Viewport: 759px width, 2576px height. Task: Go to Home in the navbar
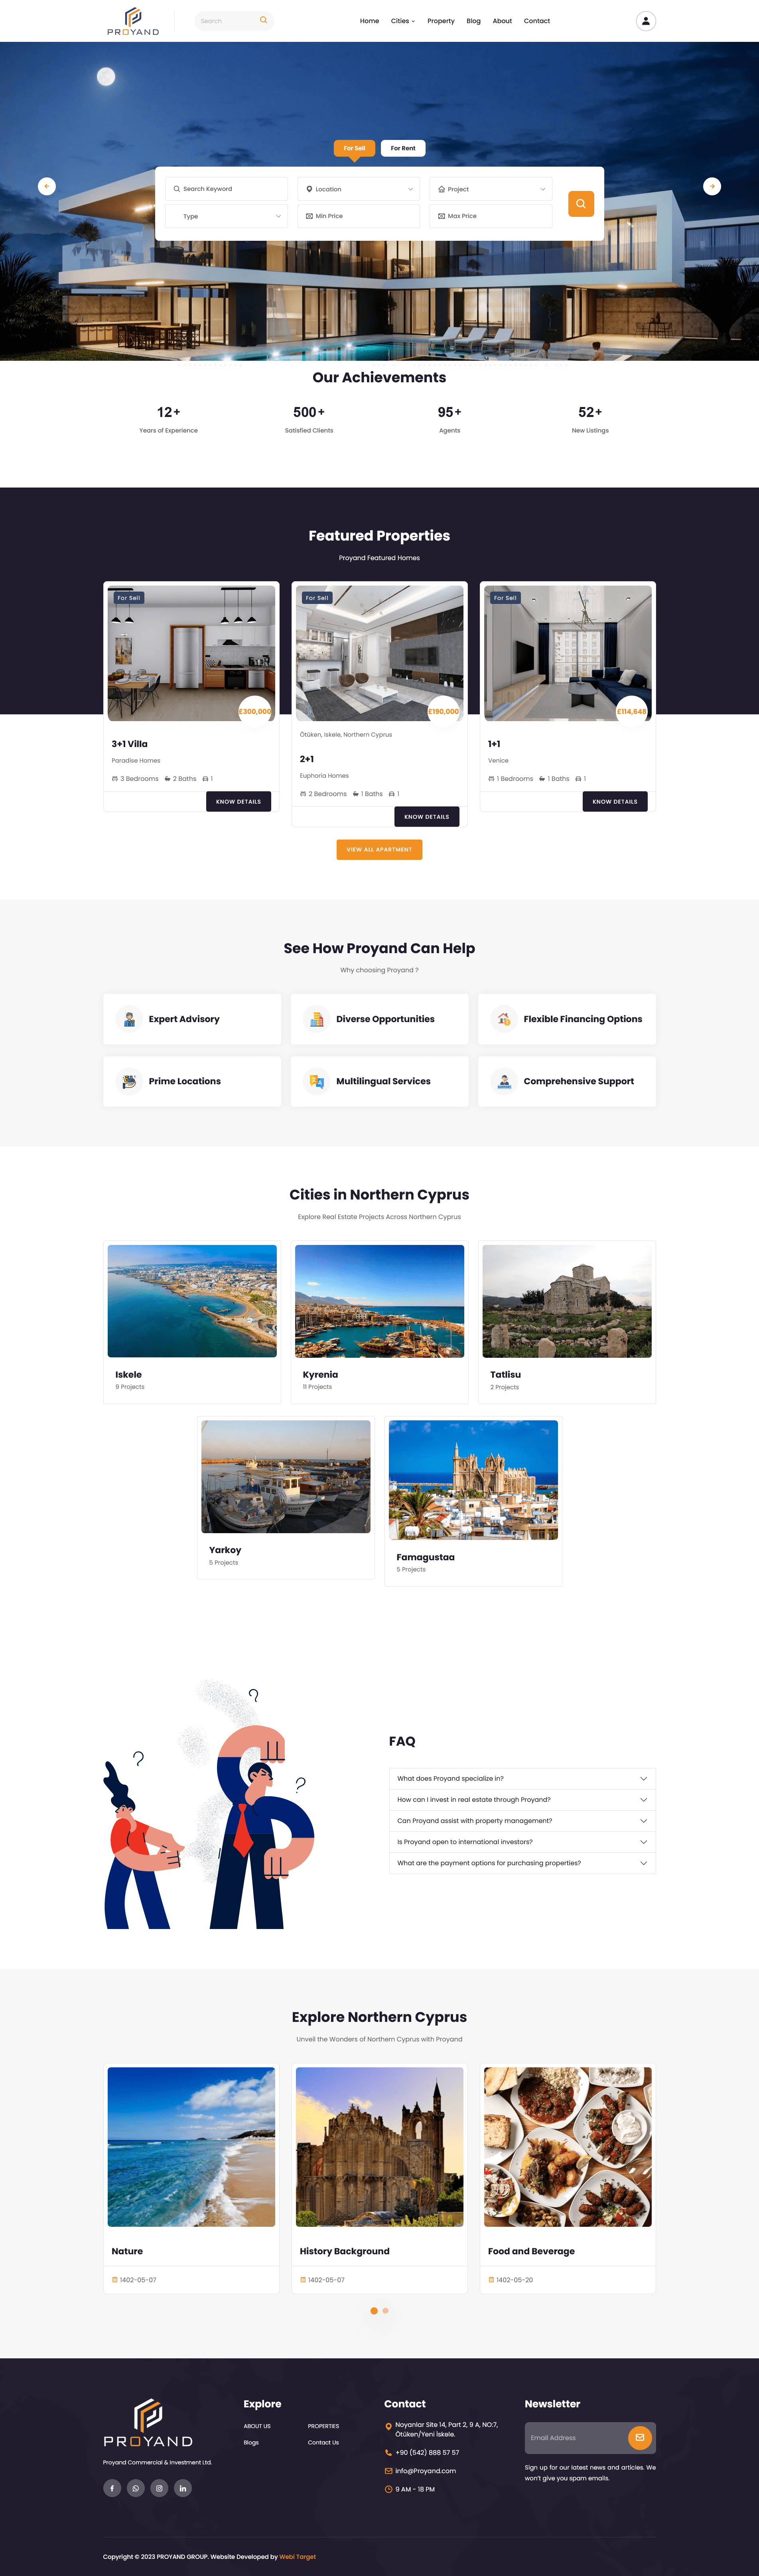pos(369,21)
